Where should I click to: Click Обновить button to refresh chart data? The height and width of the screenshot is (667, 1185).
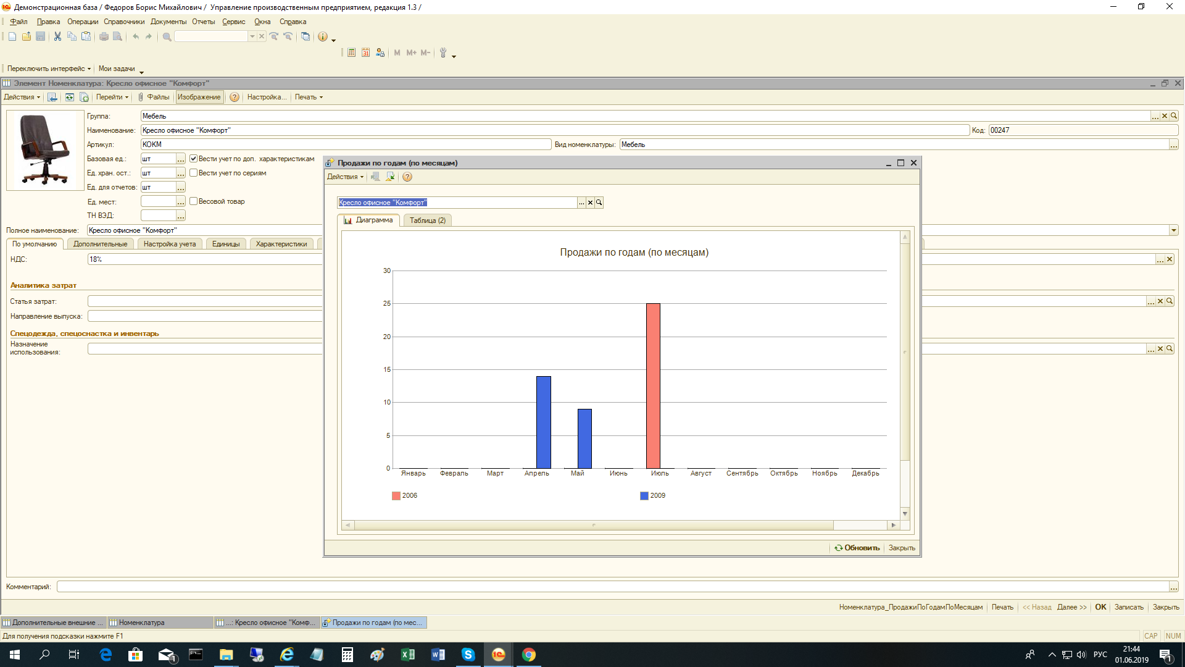856,547
